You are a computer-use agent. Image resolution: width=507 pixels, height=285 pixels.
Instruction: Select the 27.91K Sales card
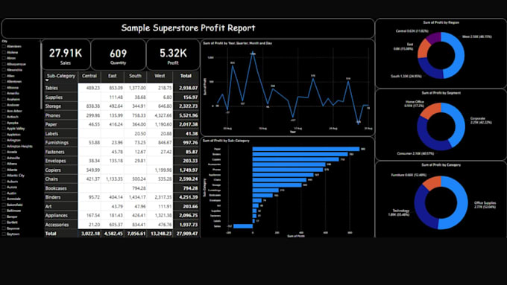(66, 55)
